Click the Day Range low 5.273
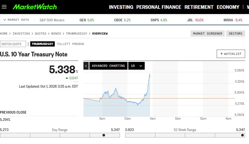 pyautogui.click(x=4, y=130)
